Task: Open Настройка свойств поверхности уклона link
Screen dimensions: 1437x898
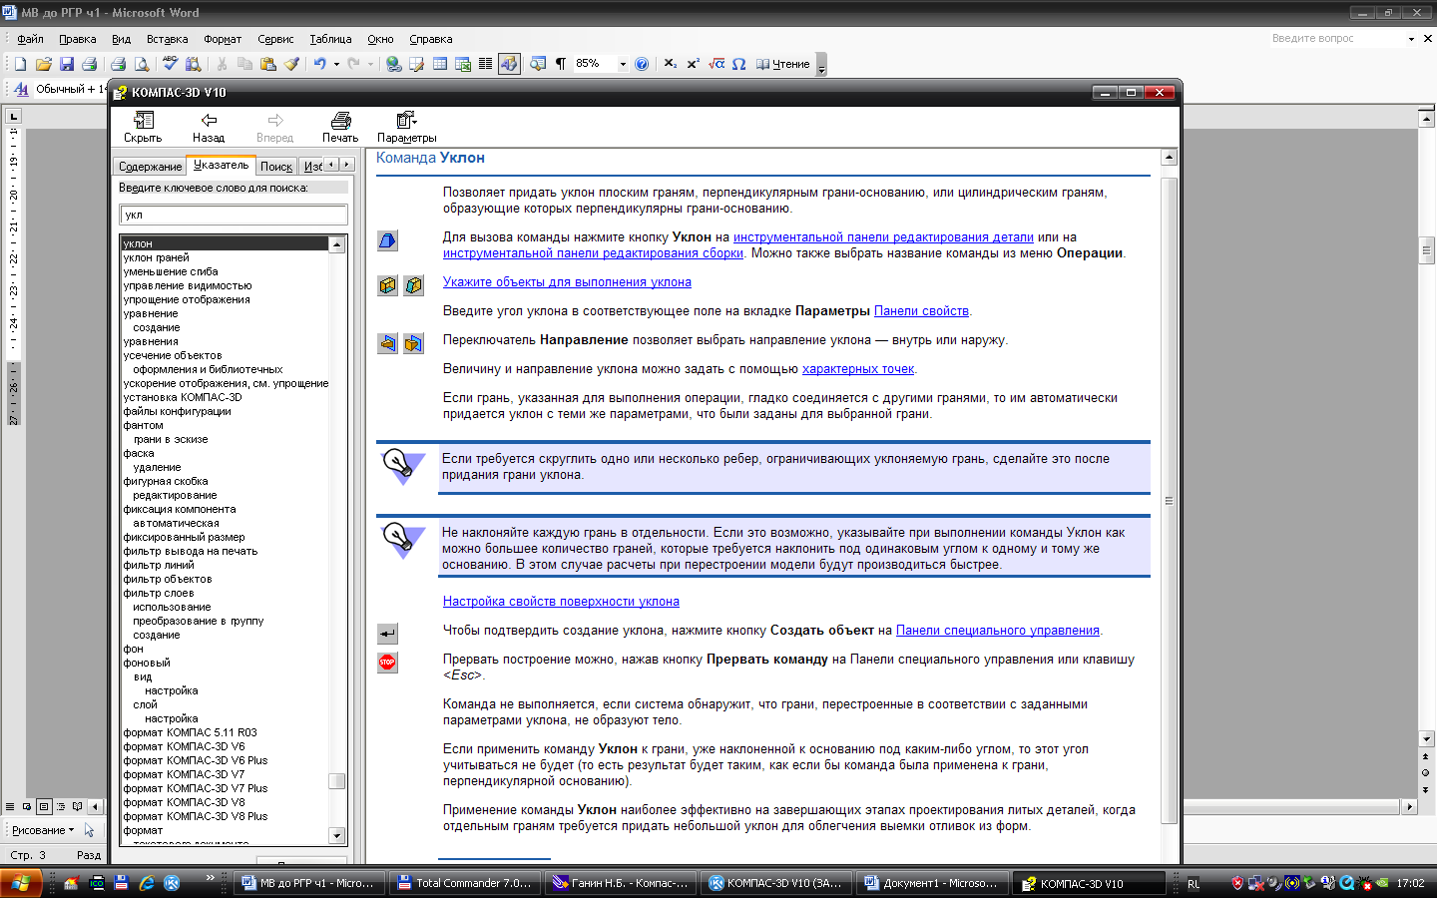Action: (x=561, y=602)
